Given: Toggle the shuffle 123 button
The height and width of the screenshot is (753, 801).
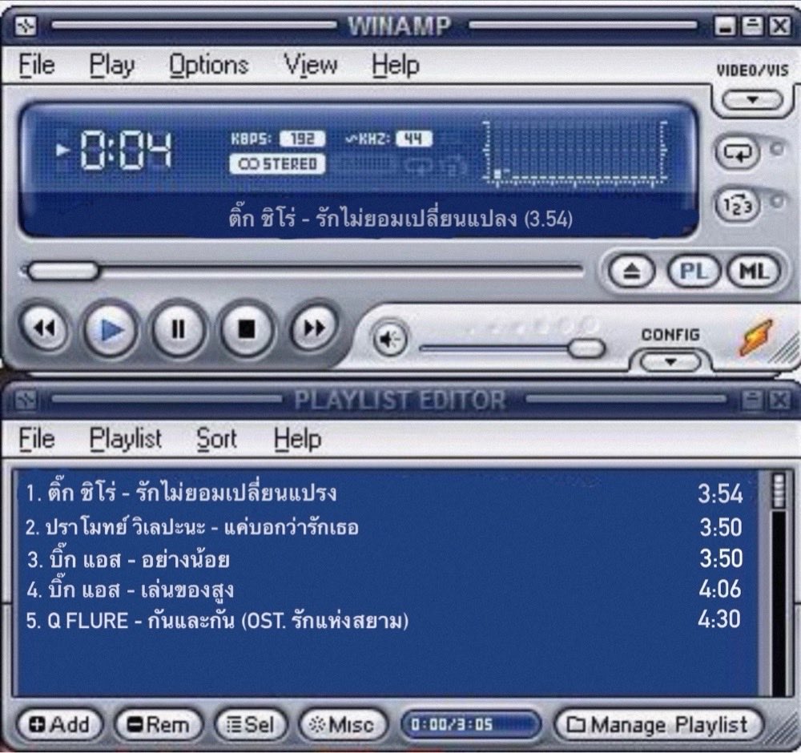Looking at the screenshot, I should click(738, 205).
